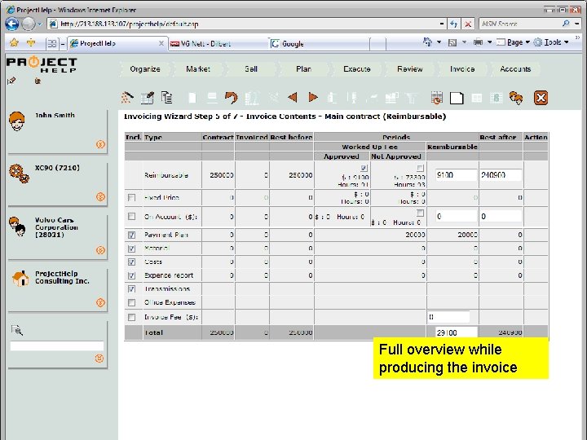Image resolution: width=587 pixels, height=440 pixels.
Task: Open the Sell menu
Action: pos(251,68)
